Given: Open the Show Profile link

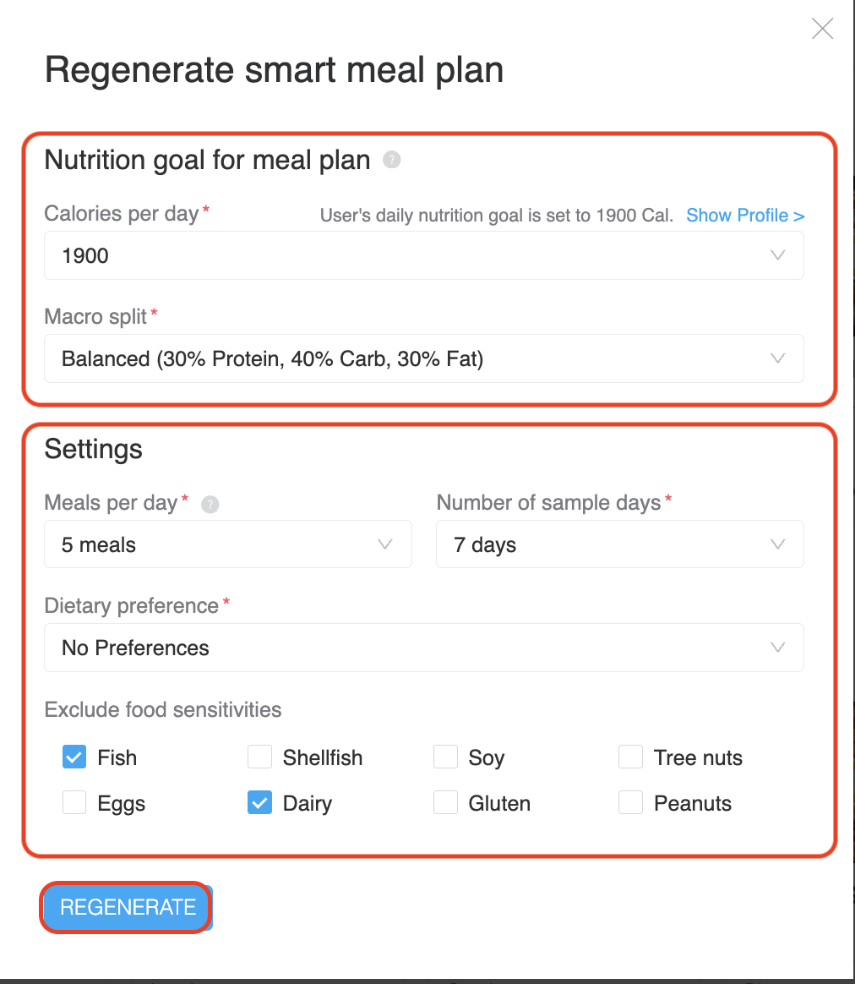Looking at the screenshot, I should [745, 216].
